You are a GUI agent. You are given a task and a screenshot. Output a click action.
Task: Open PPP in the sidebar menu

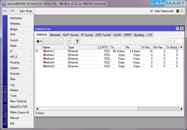[21, 35]
